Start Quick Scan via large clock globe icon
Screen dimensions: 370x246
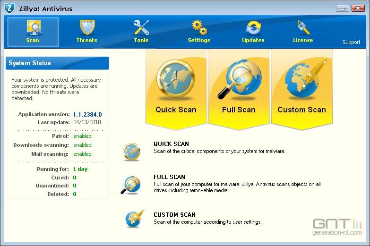tap(176, 79)
